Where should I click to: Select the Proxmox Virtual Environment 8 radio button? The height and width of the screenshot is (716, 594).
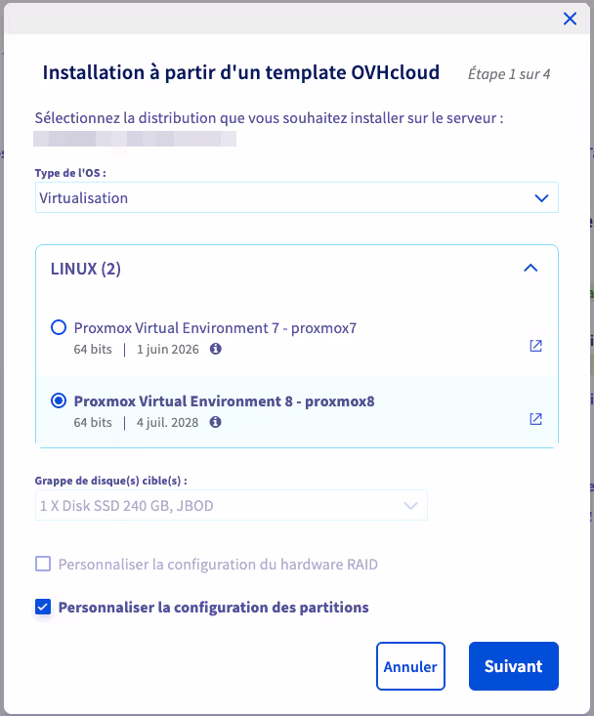pyautogui.click(x=59, y=401)
